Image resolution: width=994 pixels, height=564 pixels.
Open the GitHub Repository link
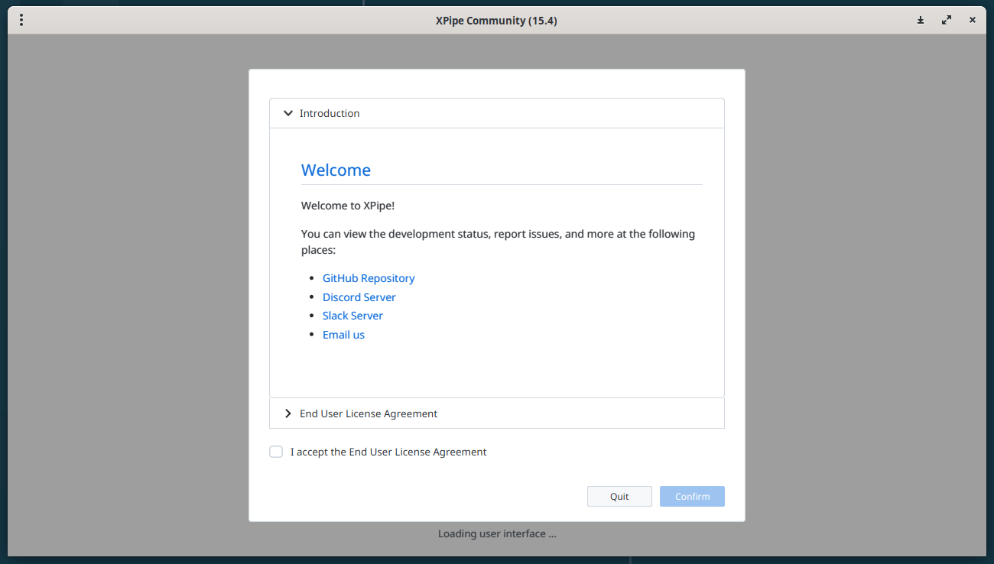369,278
